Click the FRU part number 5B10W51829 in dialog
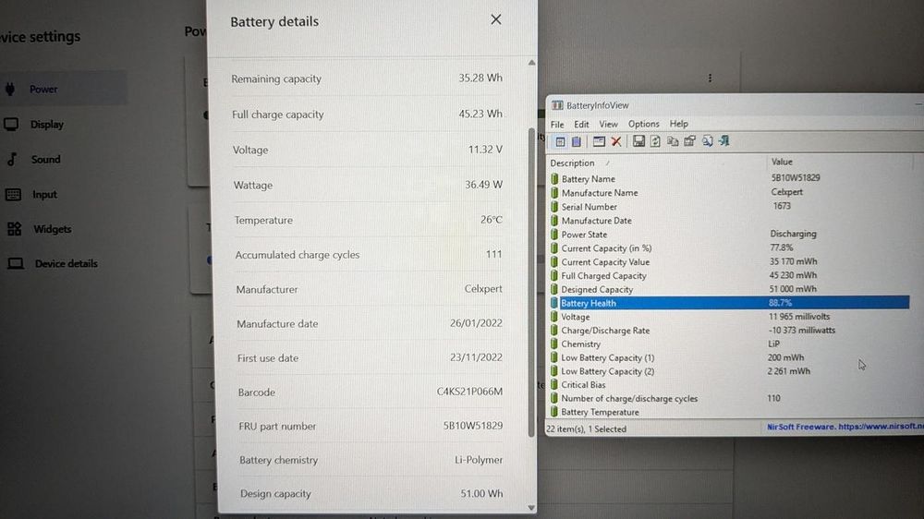The height and width of the screenshot is (519, 924). 472,426
